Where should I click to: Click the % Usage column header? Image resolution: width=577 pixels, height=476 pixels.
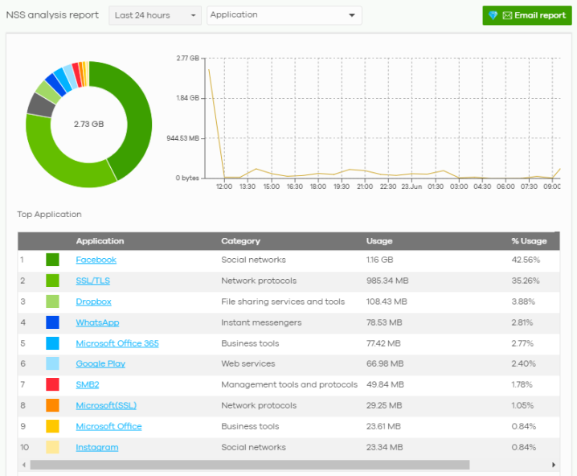(529, 240)
